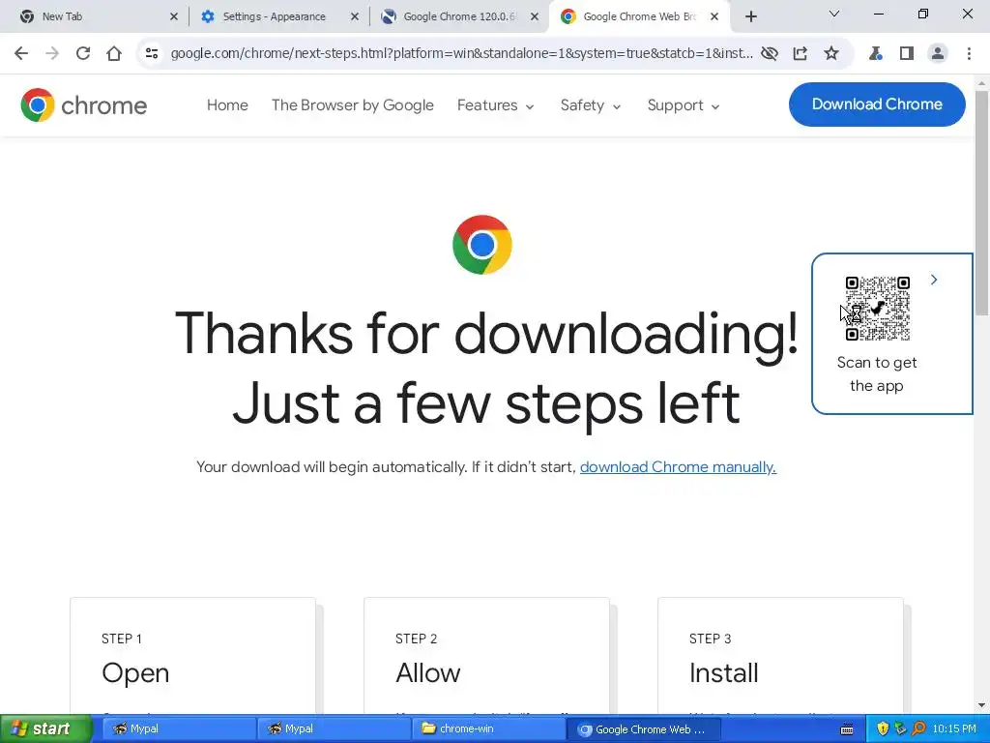Switch to the Settings - Appearance tab
This screenshot has width=990, height=743.
(276, 16)
